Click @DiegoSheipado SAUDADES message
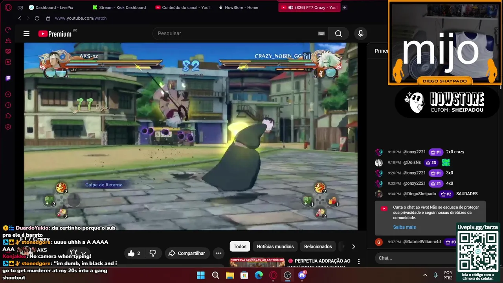The height and width of the screenshot is (283, 503). coord(467,194)
